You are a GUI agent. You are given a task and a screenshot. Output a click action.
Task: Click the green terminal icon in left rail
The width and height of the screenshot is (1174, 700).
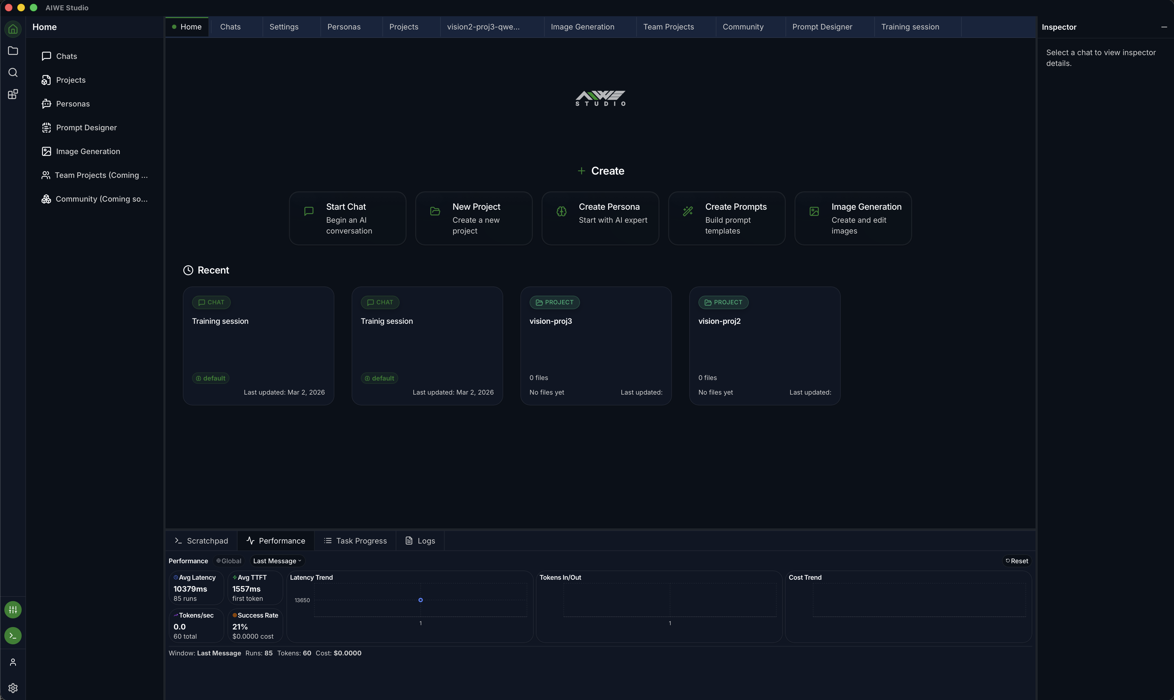tap(13, 635)
